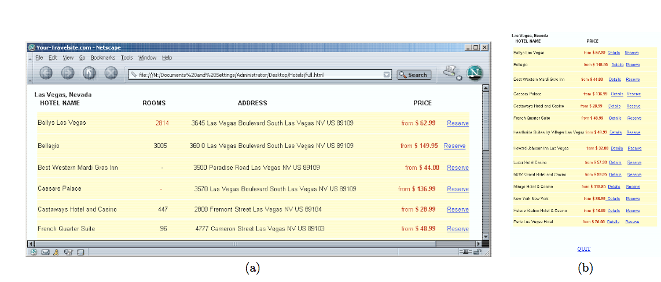
Task: Click address 2800 Fremont Street Las Vegas
Action: [258, 209]
